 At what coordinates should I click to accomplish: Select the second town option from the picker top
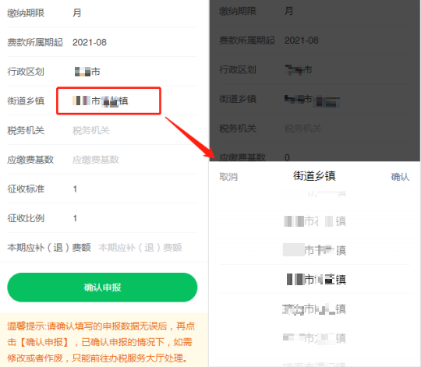[x=314, y=221]
